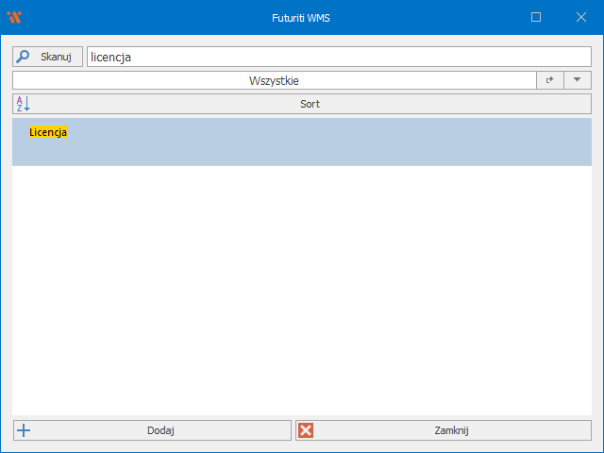604x453 pixels.
Task: Click the Futuriti WMS logo icon
Action: (x=14, y=17)
